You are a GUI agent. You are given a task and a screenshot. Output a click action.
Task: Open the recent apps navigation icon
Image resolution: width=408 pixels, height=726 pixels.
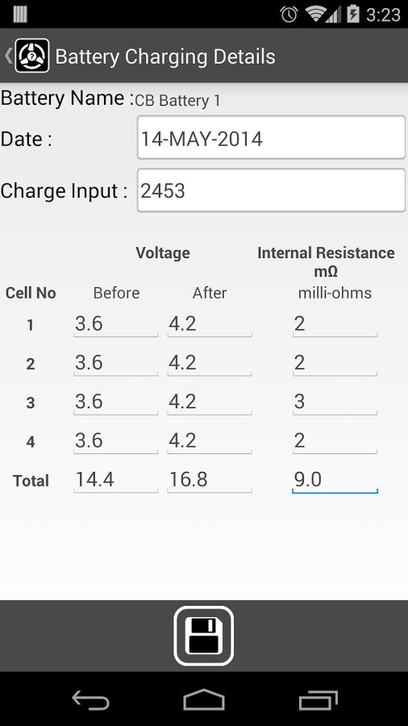click(318, 699)
